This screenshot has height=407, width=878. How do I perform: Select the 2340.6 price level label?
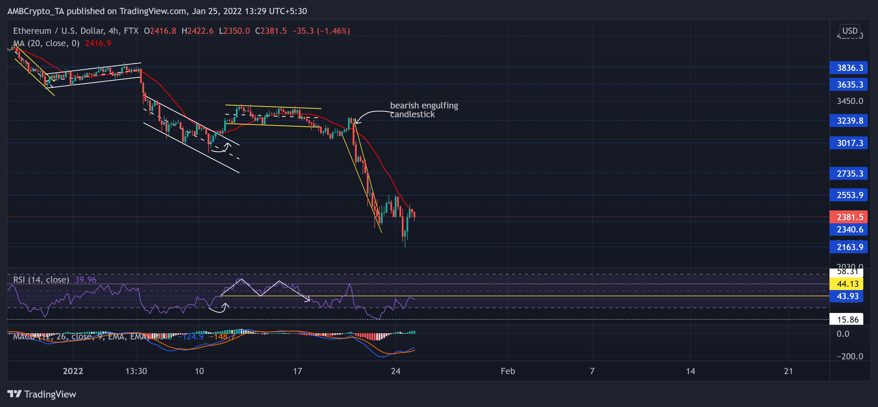[x=848, y=230]
